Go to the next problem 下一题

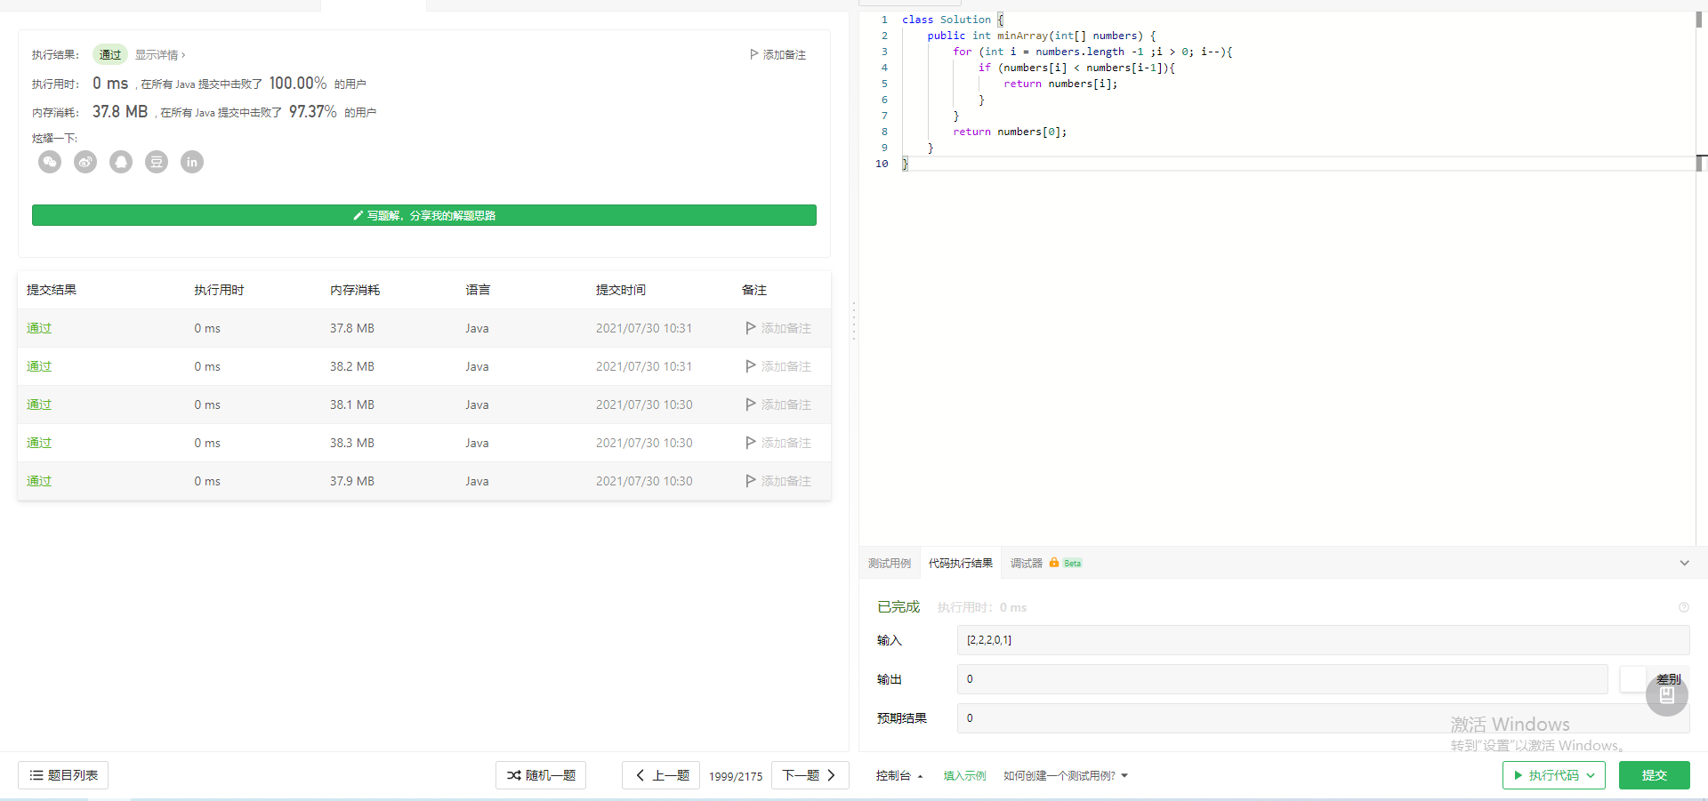coord(810,775)
